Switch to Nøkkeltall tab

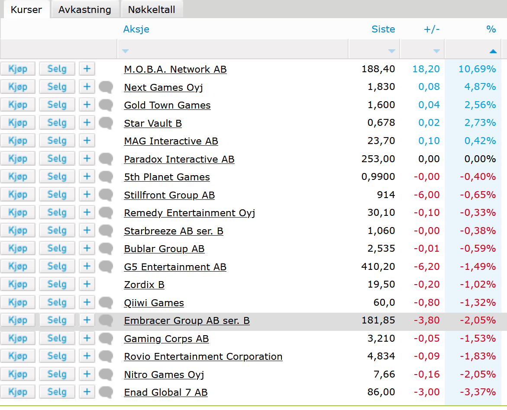point(152,10)
